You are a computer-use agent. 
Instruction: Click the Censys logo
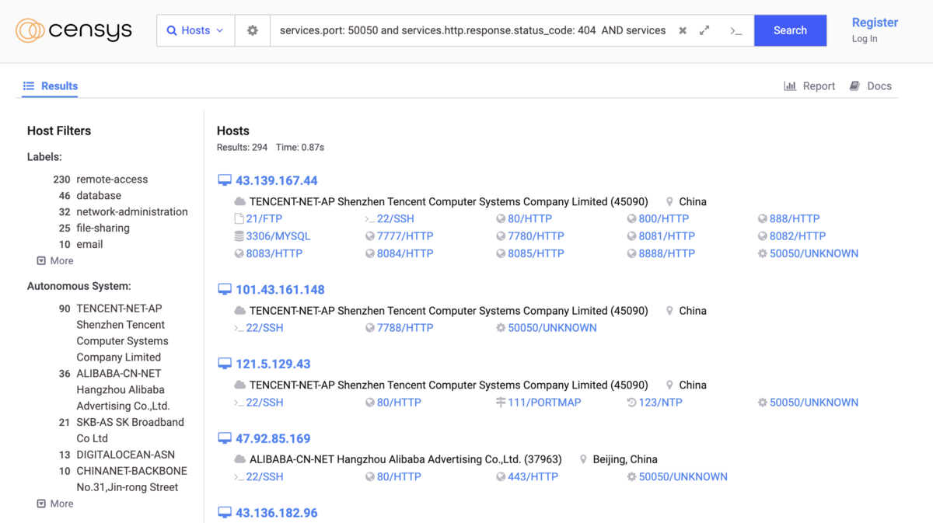coord(74,30)
